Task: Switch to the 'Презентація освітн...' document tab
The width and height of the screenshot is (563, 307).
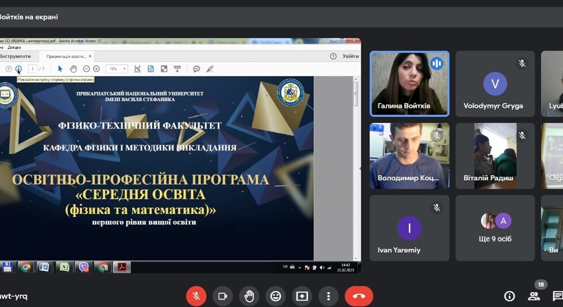Action: coord(65,56)
